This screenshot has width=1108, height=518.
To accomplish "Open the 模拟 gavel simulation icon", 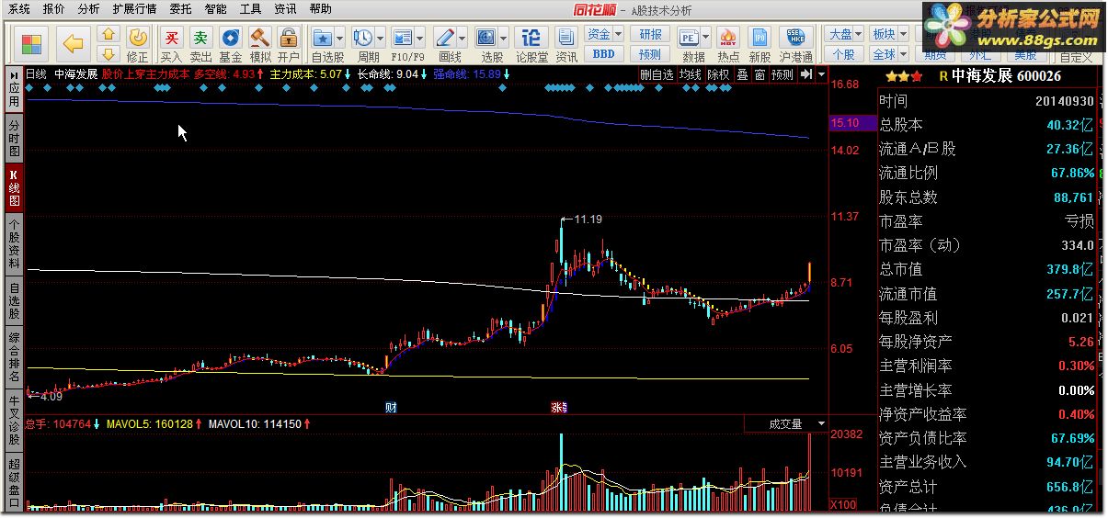I will [260, 38].
